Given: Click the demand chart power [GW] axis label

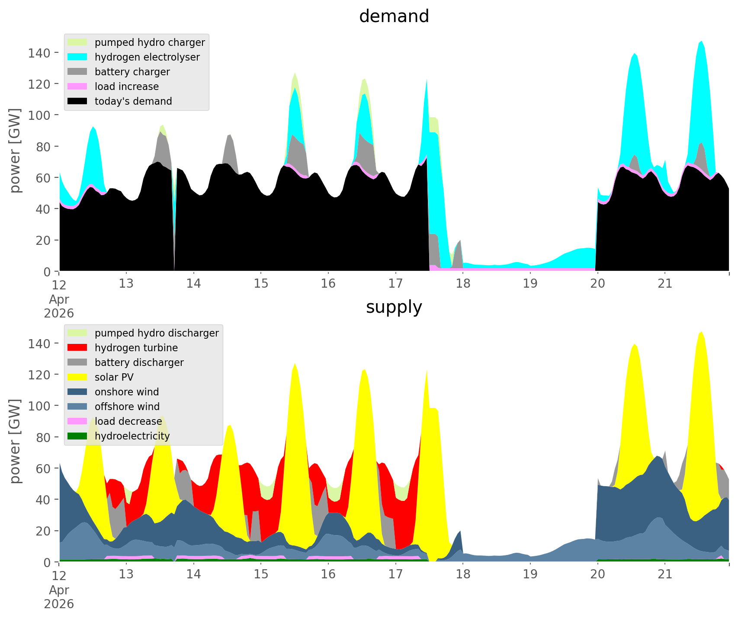Looking at the screenshot, I should tap(15, 151).
